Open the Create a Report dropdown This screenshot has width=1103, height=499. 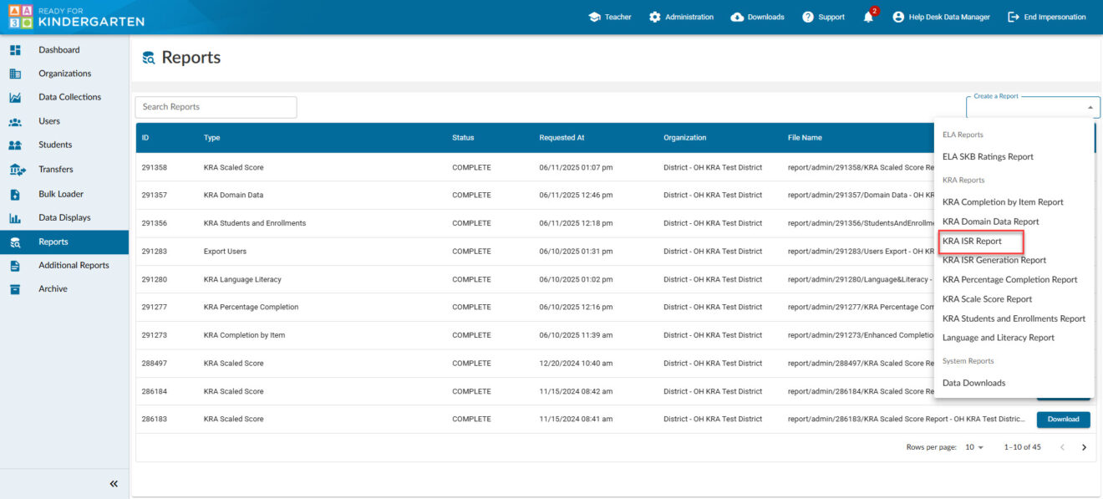pos(1032,107)
